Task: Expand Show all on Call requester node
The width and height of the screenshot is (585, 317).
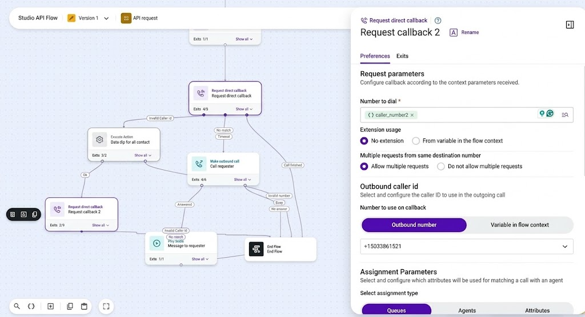Action: click(242, 180)
